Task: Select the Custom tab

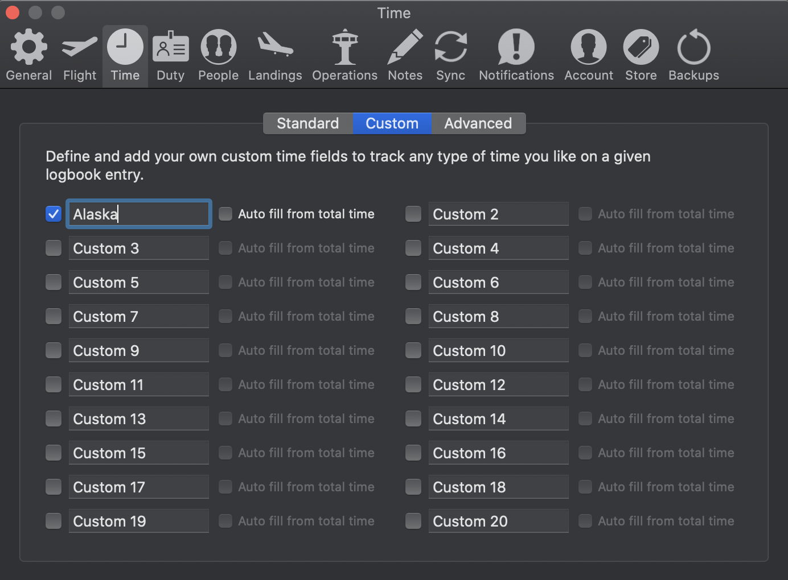Action: [392, 123]
